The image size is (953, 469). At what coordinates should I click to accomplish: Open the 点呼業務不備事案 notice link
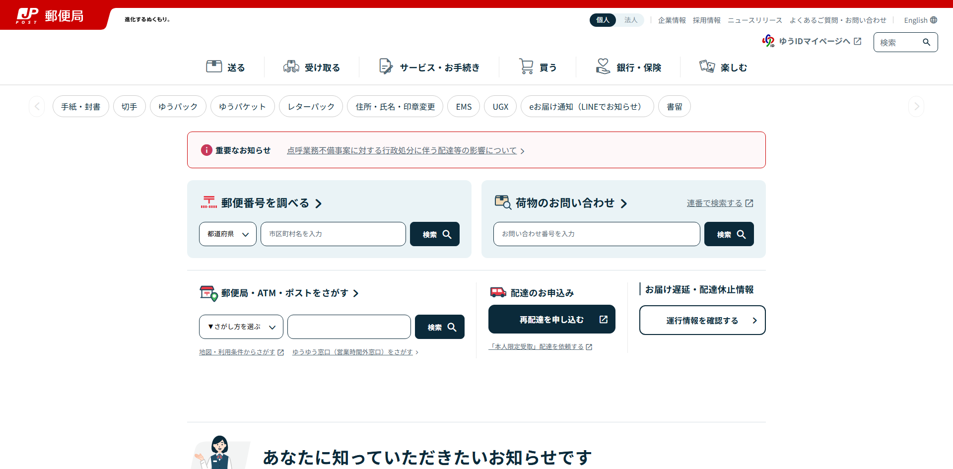(402, 150)
